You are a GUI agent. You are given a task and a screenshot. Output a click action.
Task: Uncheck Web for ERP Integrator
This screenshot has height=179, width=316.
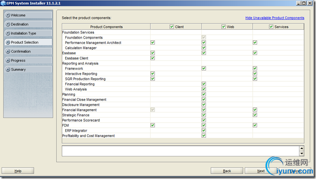click(x=204, y=131)
